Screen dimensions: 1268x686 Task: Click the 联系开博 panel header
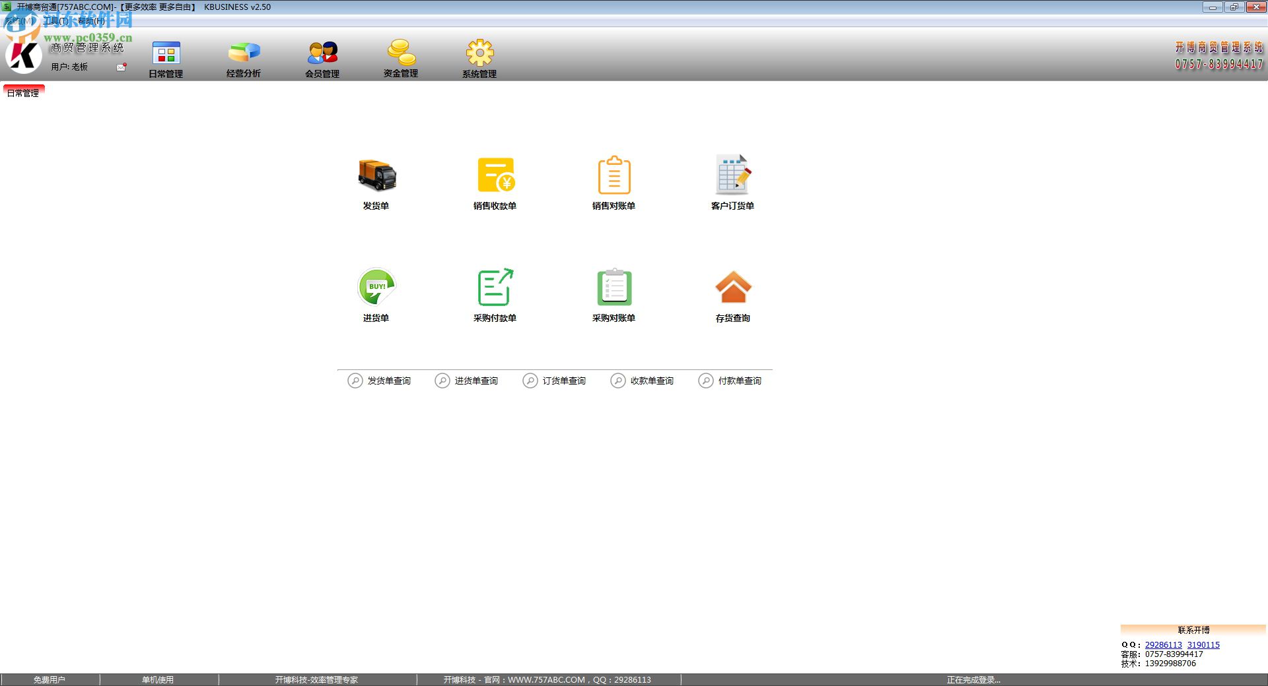point(1193,630)
